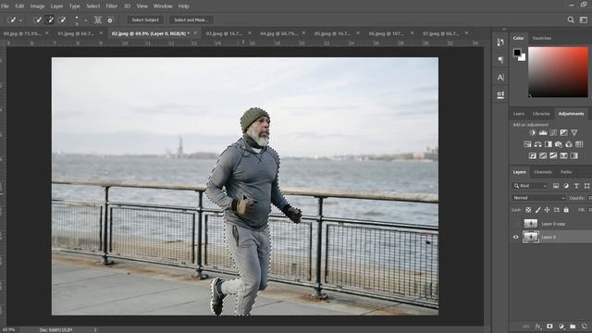Click the Select Subject button
This screenshot has width=592, height=333.
145,20
